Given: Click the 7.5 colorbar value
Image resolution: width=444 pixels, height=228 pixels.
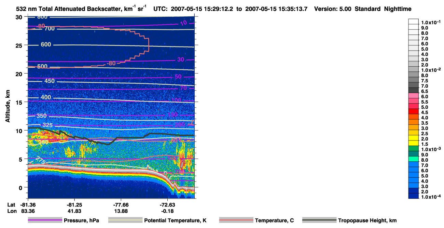Looking at the screenshot, I should pos(424,81).
